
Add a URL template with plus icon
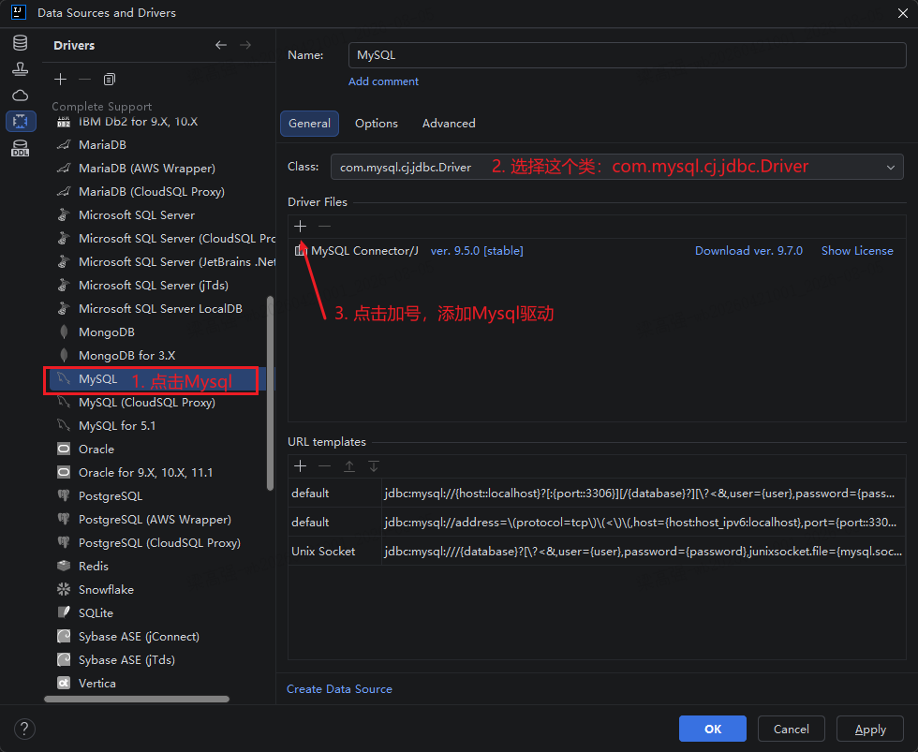click(x=301, y=465)
